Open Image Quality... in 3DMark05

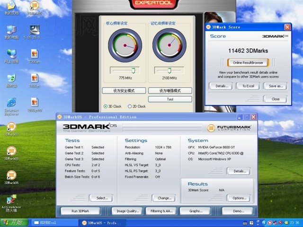click(x=127, y=211)
